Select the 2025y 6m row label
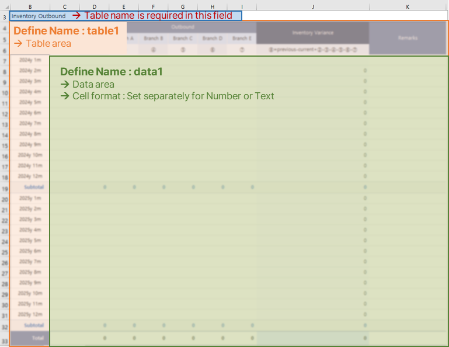 (x=30, y=251)
